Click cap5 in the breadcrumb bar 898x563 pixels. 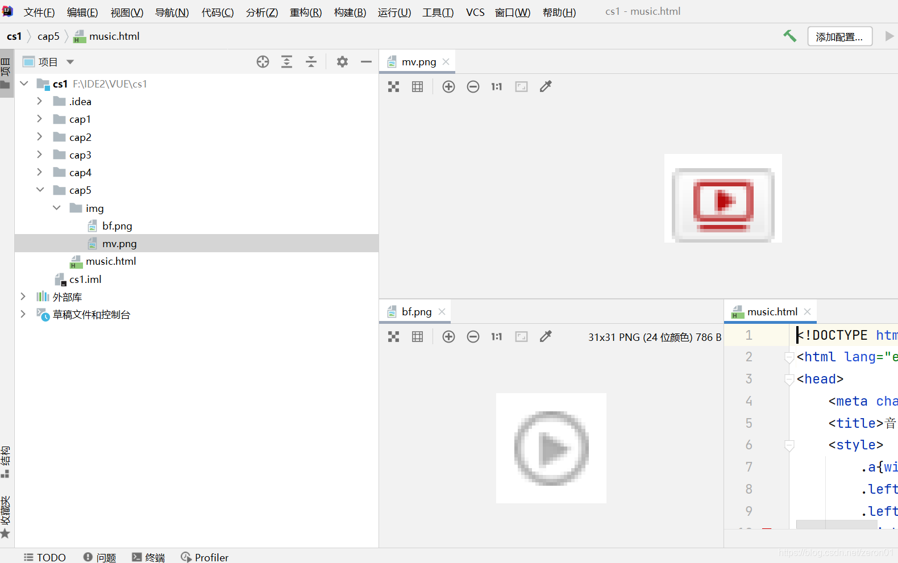point(48,36)
